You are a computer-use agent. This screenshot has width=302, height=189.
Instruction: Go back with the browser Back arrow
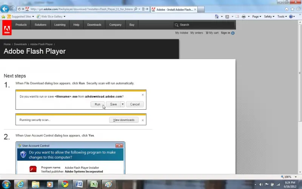5,9
